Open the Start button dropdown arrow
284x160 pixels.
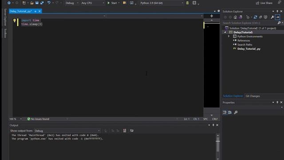[x=119, y=3]
